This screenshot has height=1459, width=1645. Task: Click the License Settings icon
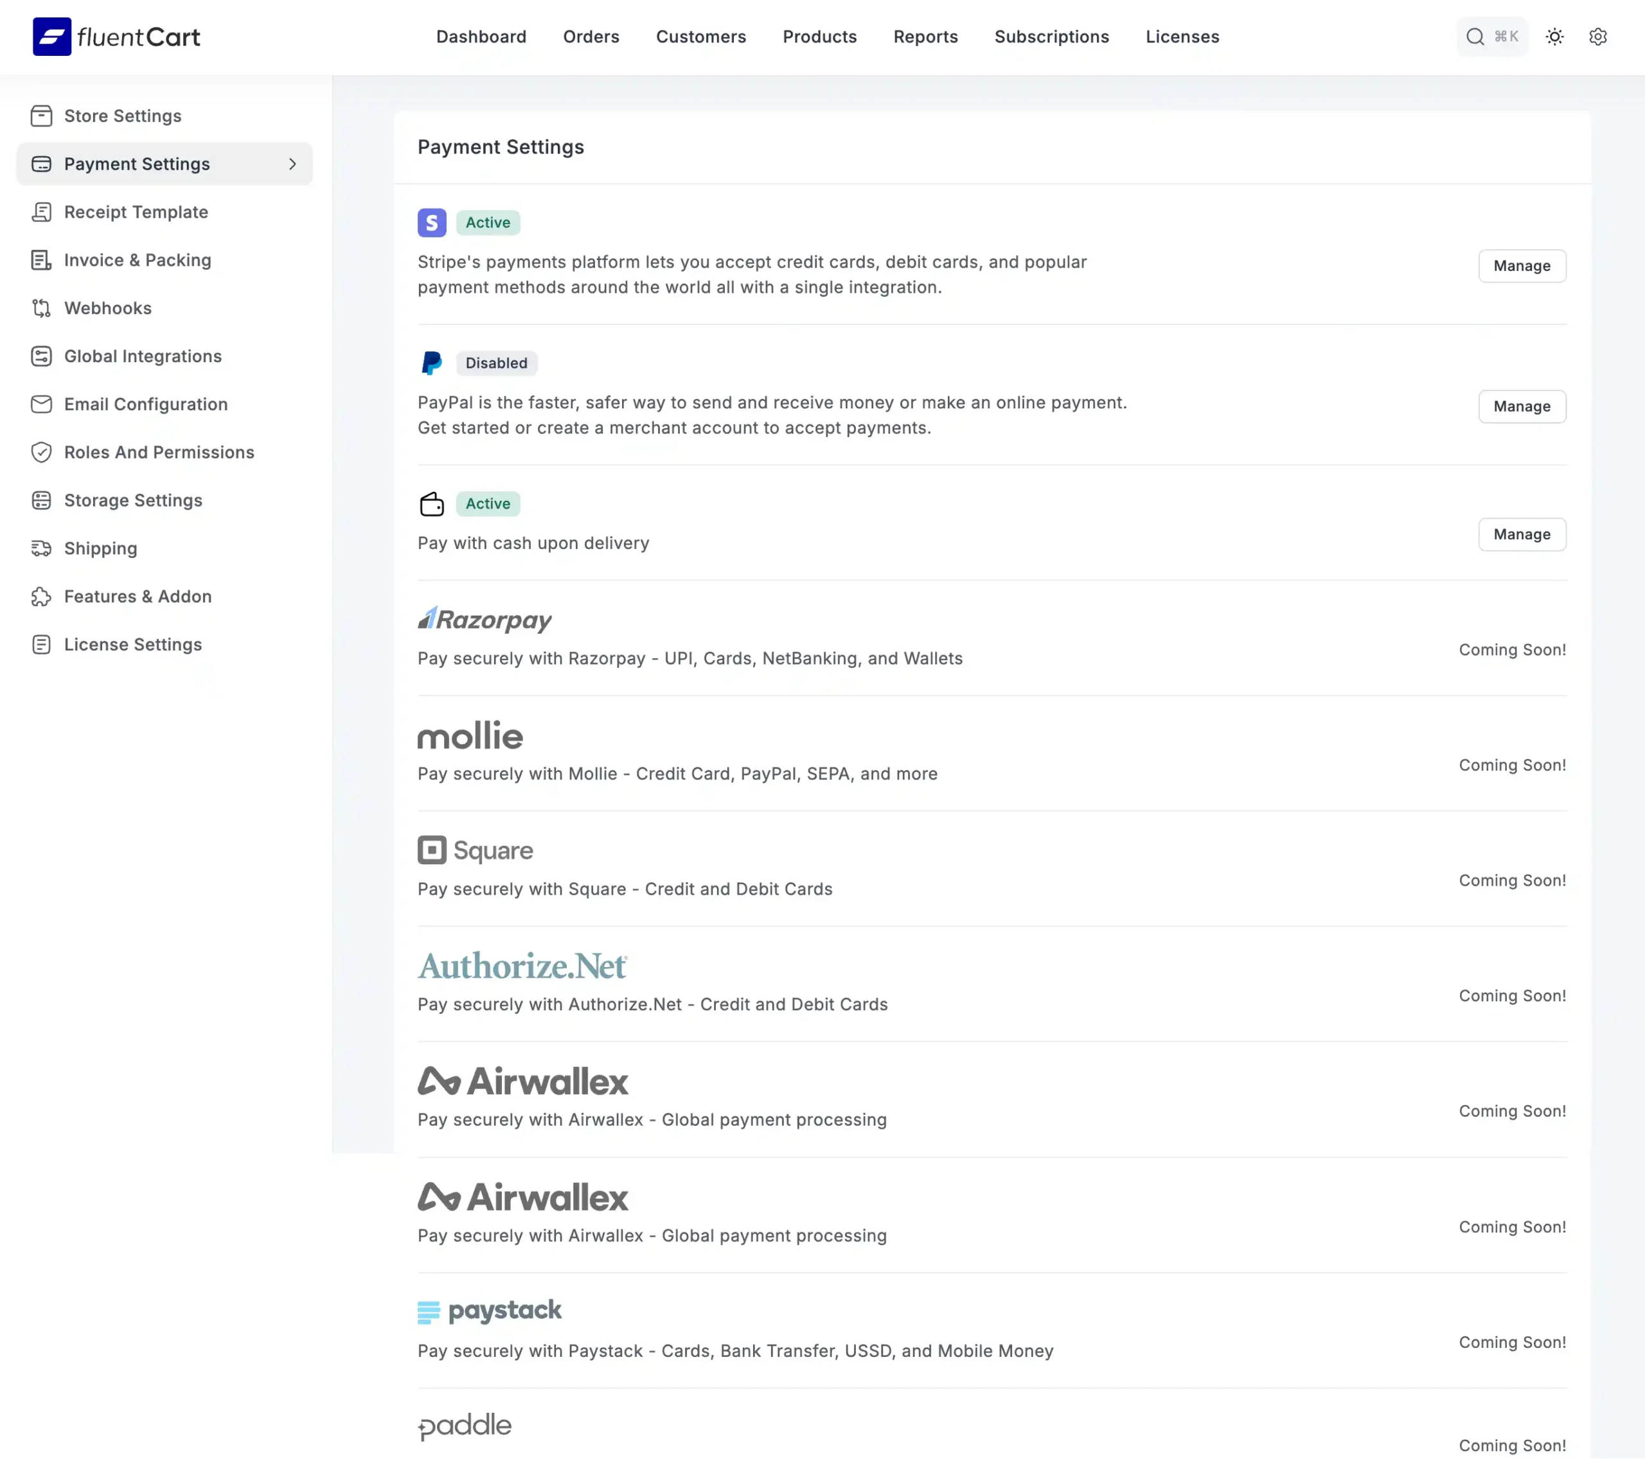(x=41, y=644)
